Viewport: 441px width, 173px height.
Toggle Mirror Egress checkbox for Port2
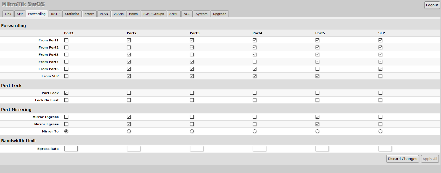click(129, 124)
